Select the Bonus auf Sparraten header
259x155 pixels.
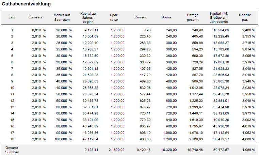61,17
